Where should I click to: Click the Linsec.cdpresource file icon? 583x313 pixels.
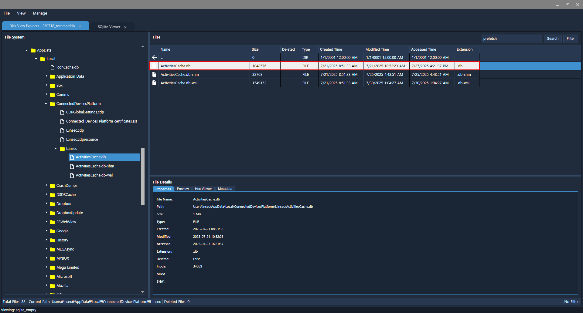[x=62, y=140]
